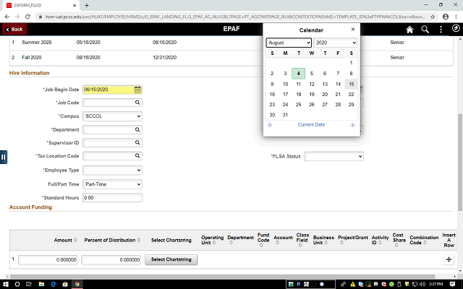Image resolution: width=463 pixels, height=289 pixels.
Task: Open the Job Code lookup magnifier
Action: tap(137, 103)
